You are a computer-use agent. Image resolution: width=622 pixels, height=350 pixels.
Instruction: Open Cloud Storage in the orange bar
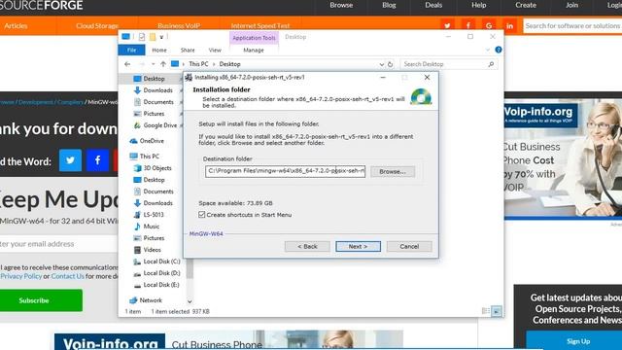(x=97, y=26)
